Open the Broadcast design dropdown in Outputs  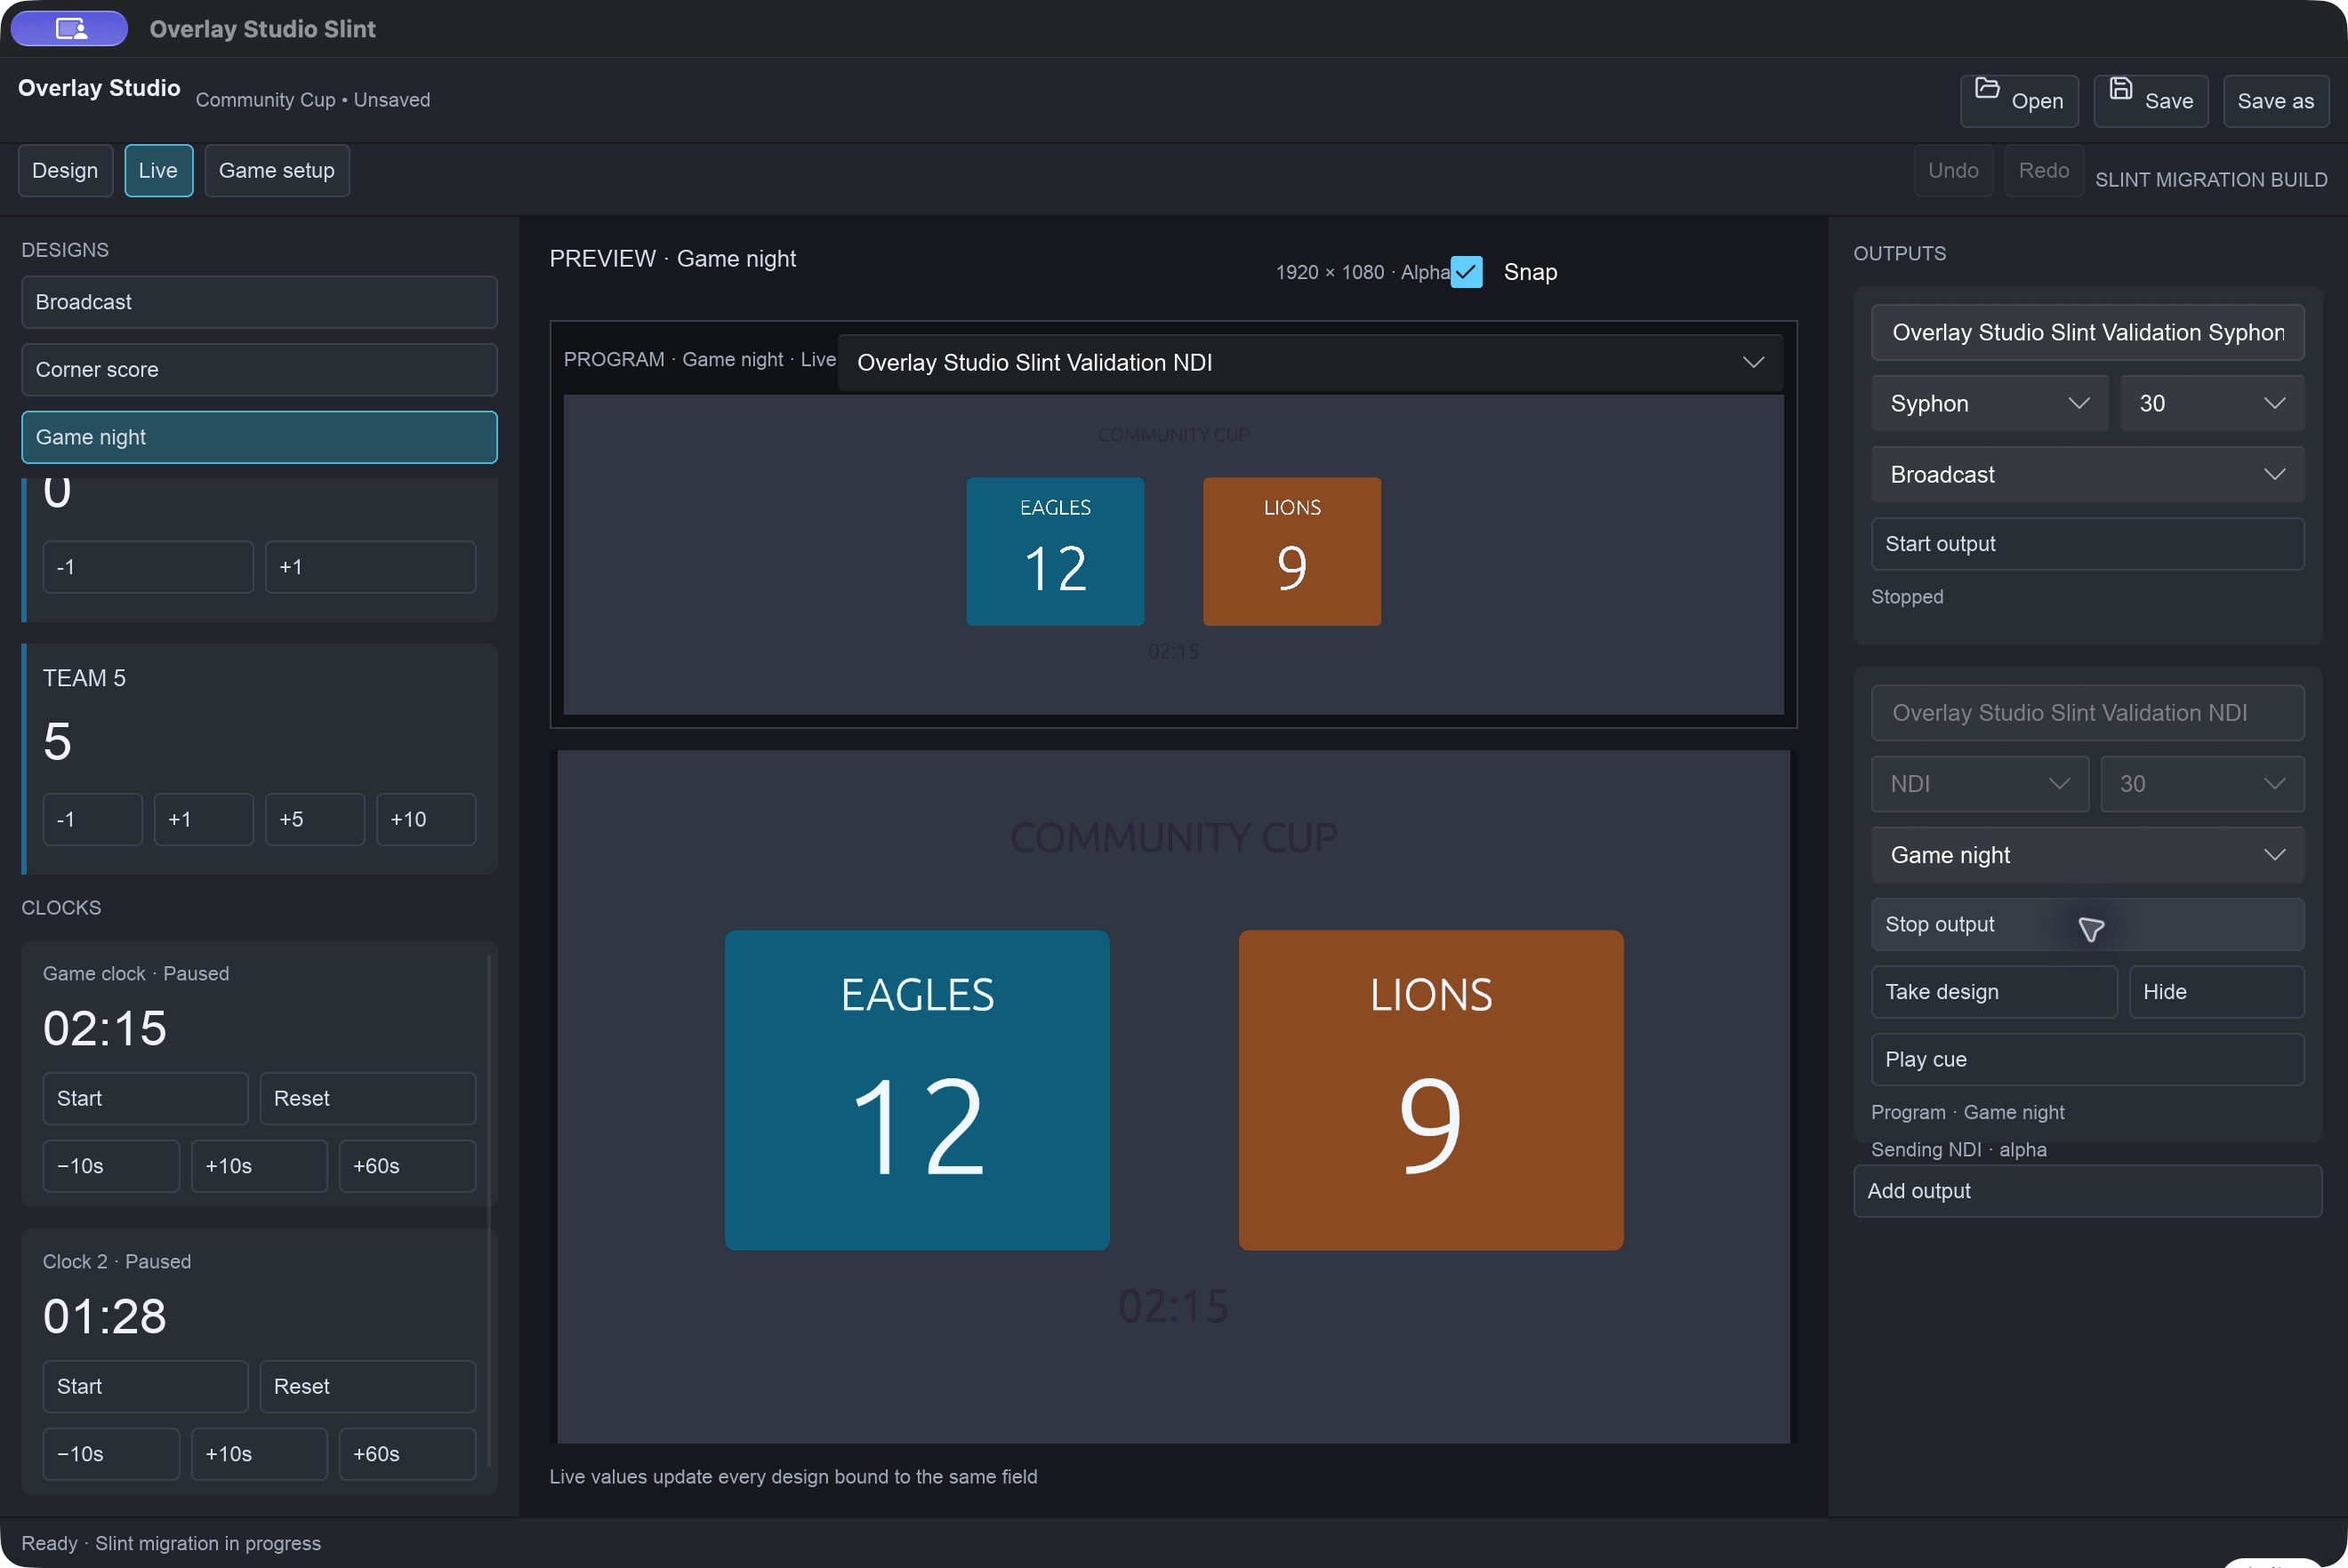[2087, 474]
